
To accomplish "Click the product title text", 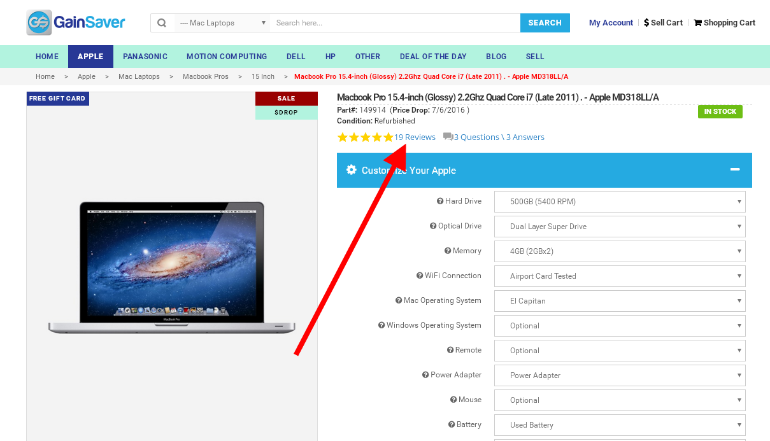I will click(498, 97).
